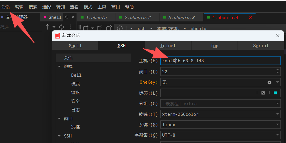Viewport: 286px width, 143px height.
Task: Select 安全 in settings tree
Action: click(75, 101)
